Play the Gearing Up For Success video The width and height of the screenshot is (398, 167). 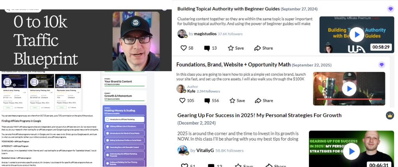[x=351, y=151]
